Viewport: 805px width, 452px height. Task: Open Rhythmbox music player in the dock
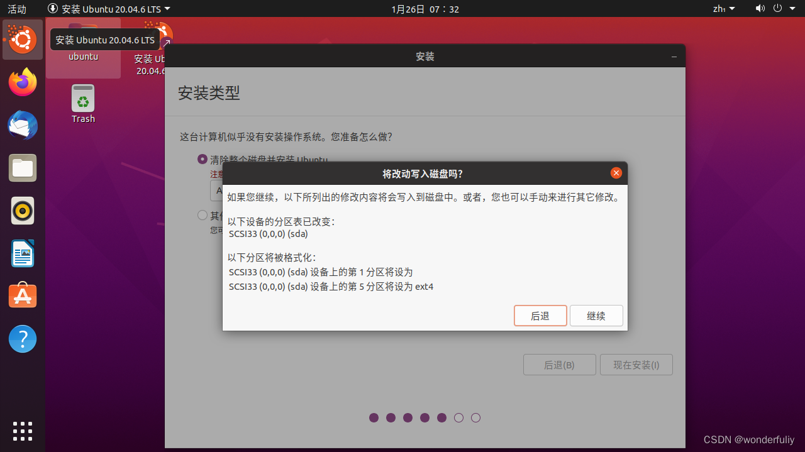click(x=23, y=211)
